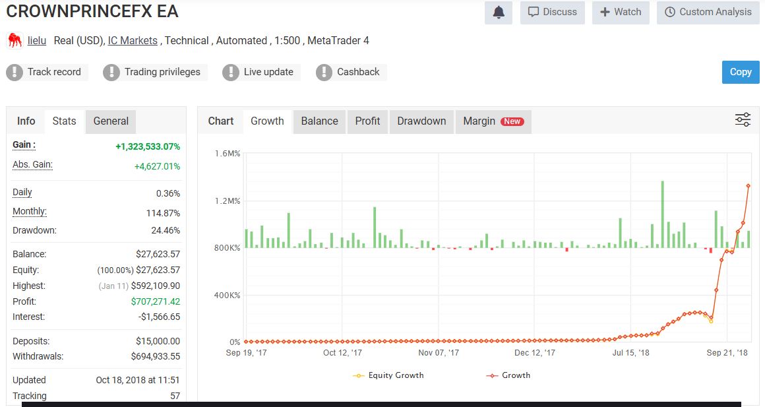This screenshot has width=765, height=407.
Task: Click the lielu user avatar icon
Action: pyautogui.click(x=15, y=41)
